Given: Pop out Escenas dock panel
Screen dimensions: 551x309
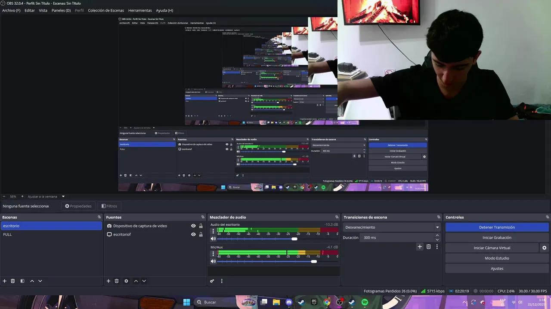Looking at the screenshot, I should 99,217.
